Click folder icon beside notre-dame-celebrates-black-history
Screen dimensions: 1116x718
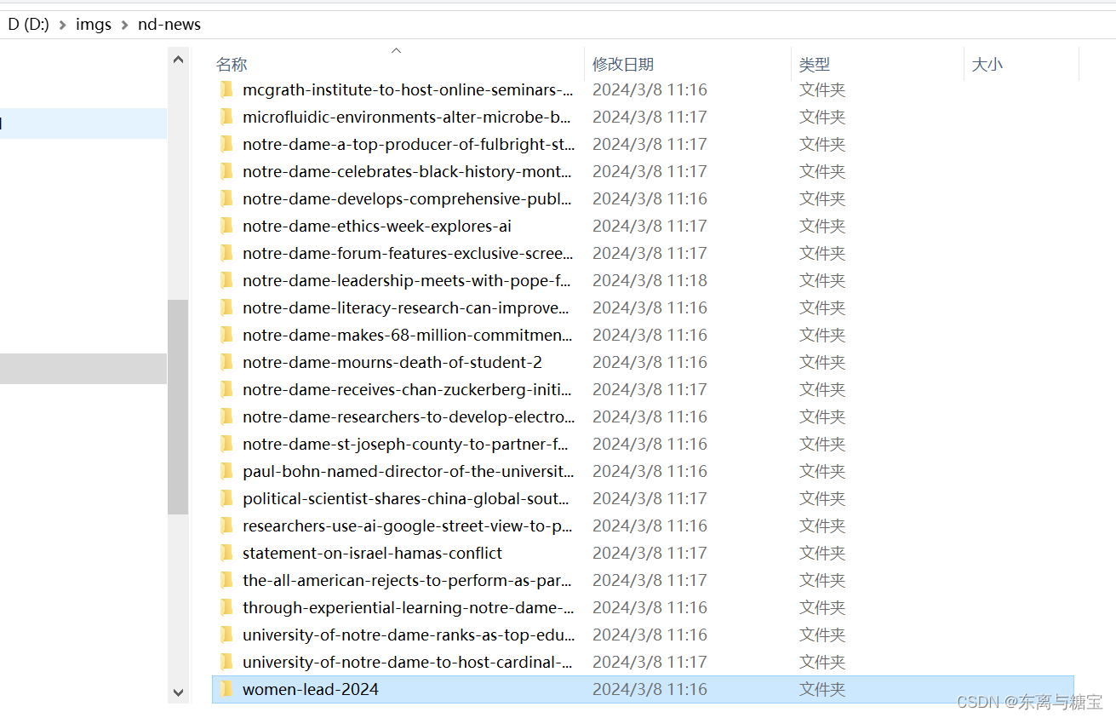226,171
